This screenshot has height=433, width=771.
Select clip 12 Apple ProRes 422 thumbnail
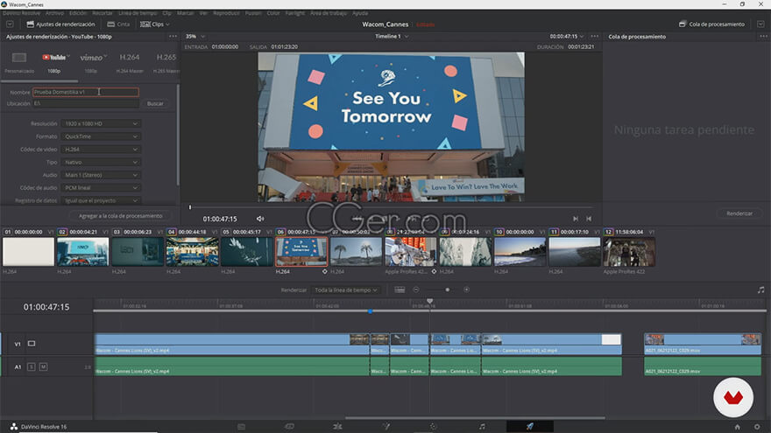629,252
